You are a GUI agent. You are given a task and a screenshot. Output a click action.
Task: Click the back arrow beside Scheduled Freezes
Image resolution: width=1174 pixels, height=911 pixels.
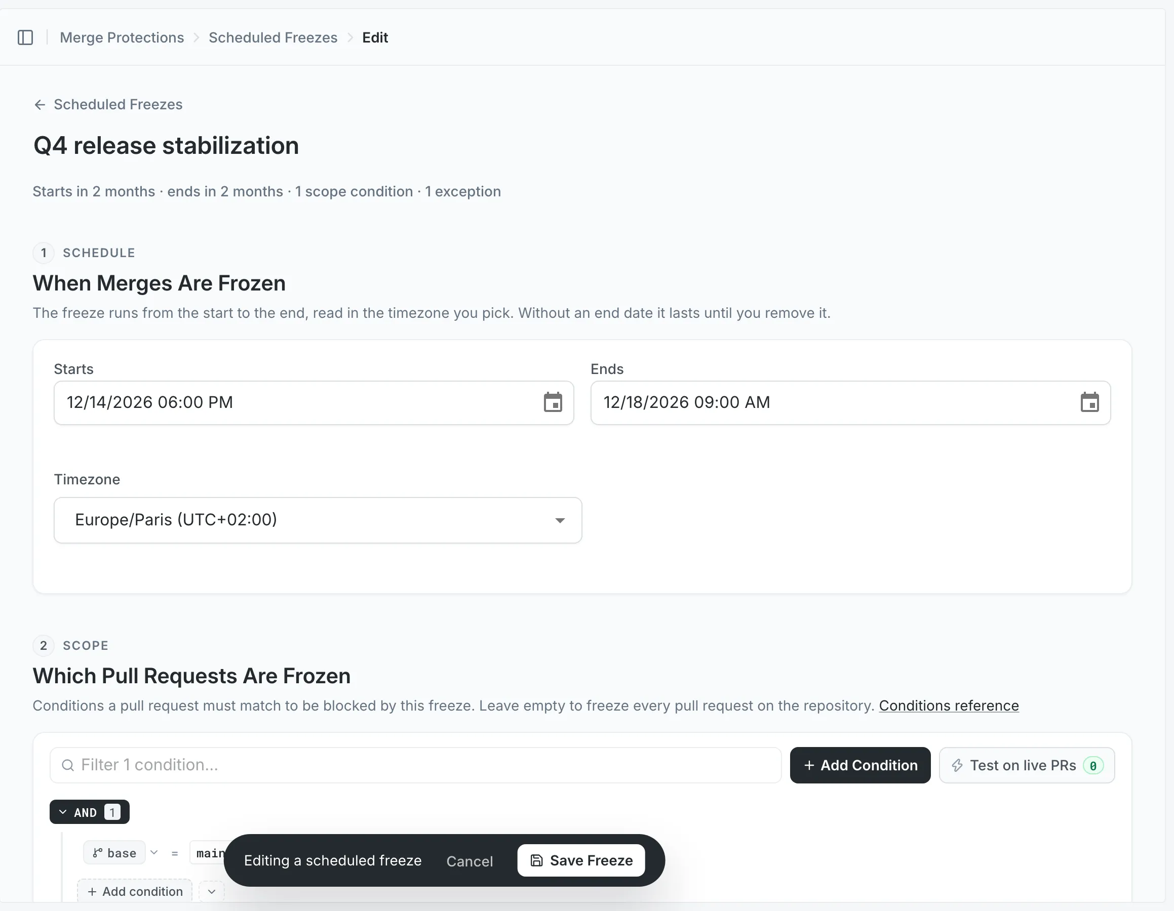point(40,105)
